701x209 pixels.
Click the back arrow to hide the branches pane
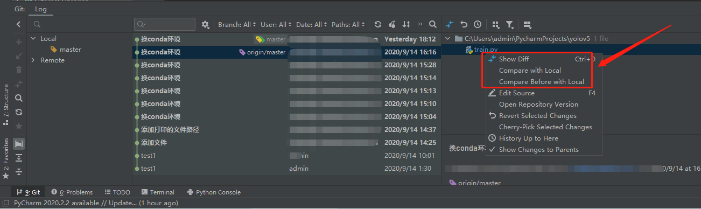19,24
